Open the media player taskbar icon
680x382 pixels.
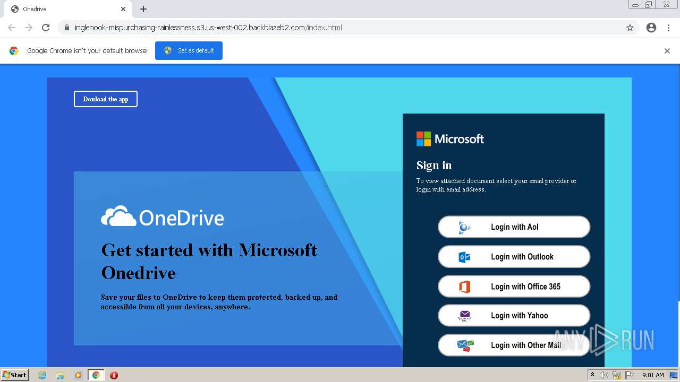coord(78,375)
